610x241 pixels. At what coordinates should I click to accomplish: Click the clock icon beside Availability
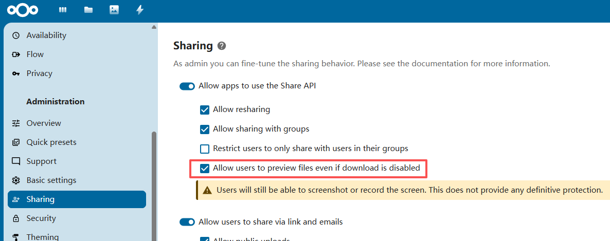pos(16,35)
